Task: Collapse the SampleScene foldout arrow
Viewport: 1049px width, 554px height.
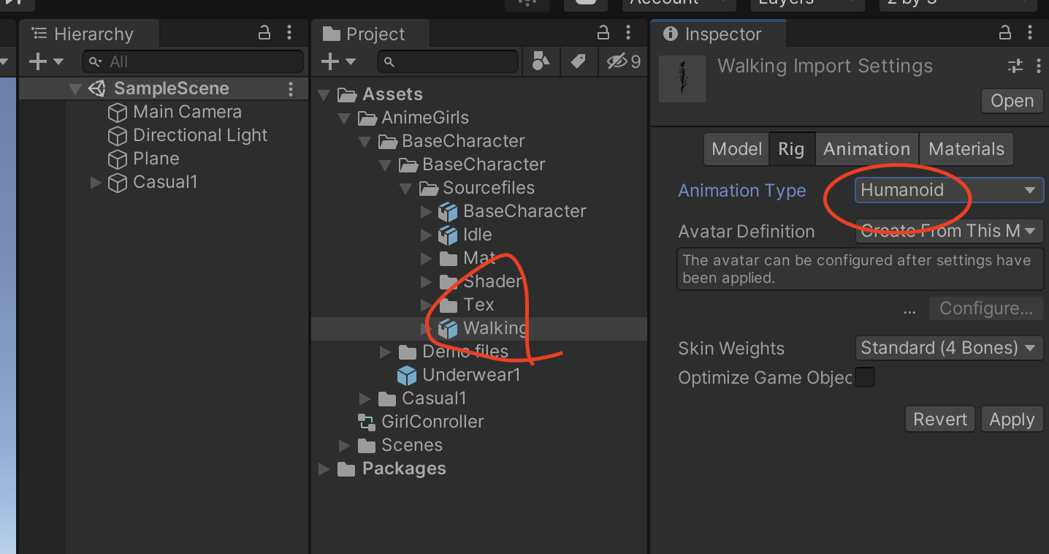Action: (75, 89)
